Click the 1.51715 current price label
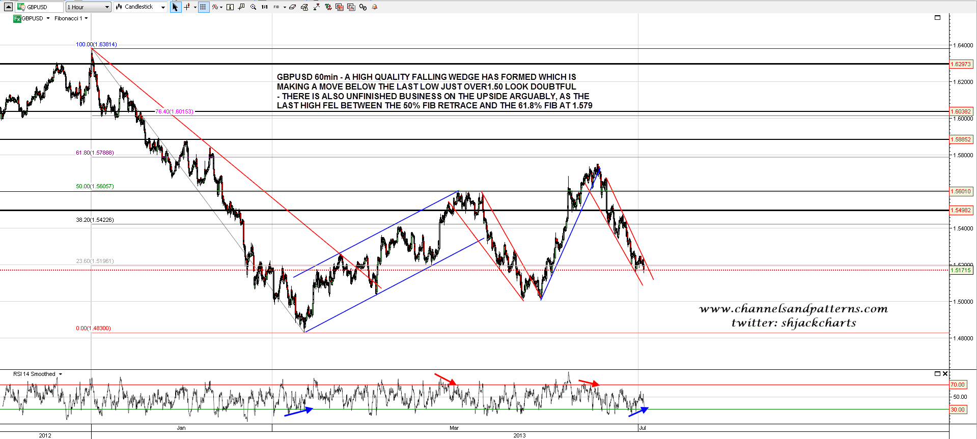Image resolution: width=977 pixels, height=439 pixels. point(961,270)
